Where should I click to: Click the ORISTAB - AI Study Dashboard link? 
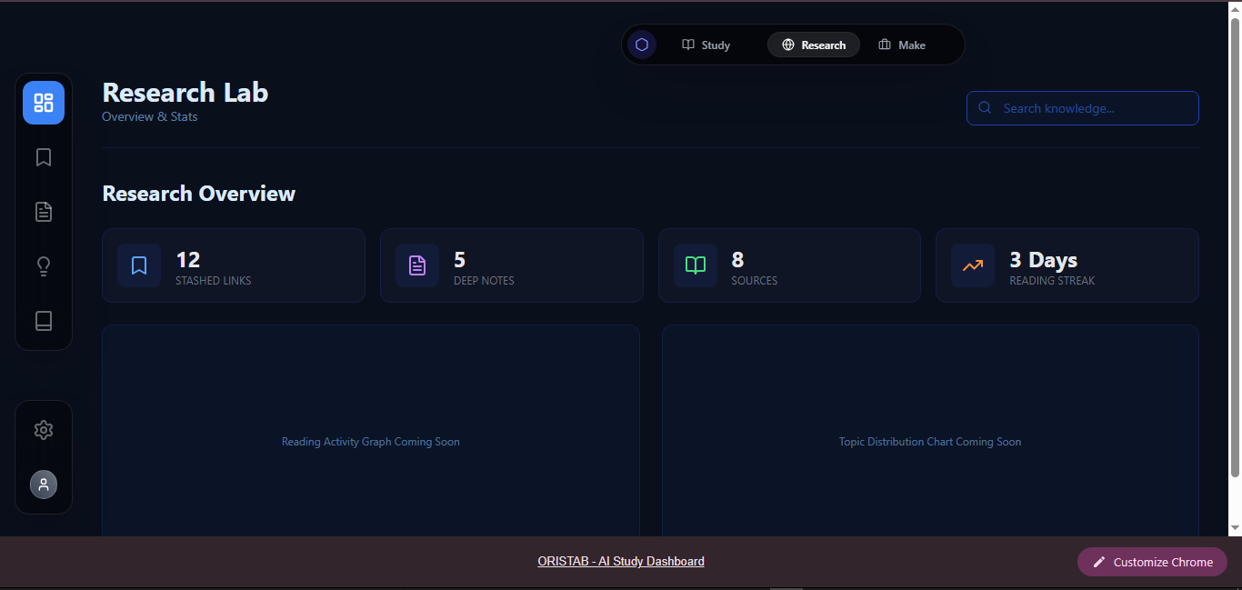pyautogui.click(x=621, y=562)
